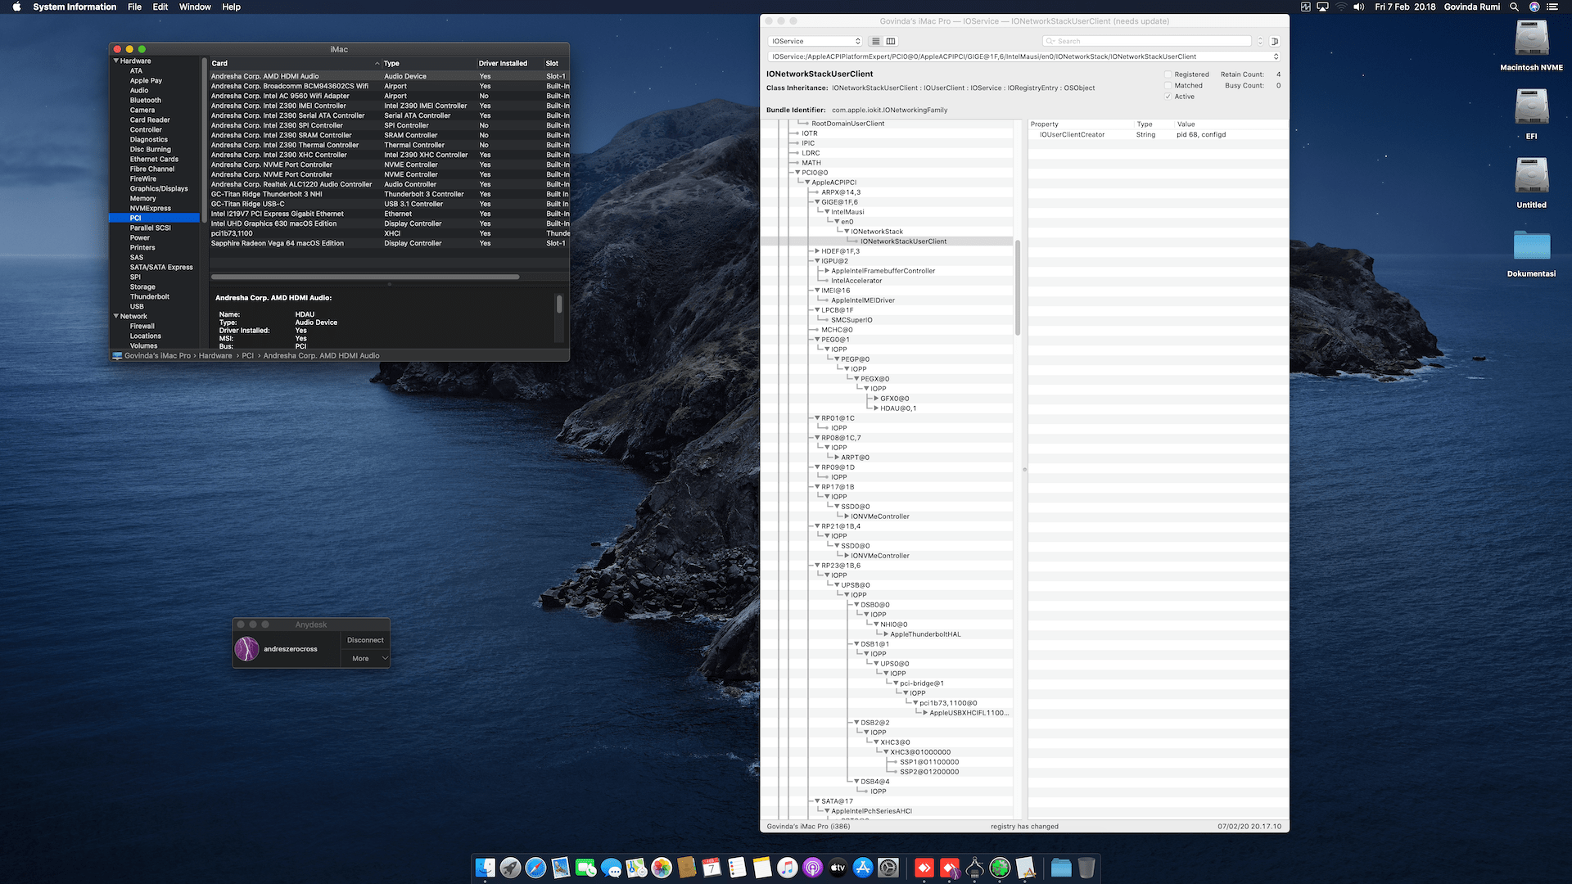Expand the HDEF@1F,3 tree node

click(817, 251)
